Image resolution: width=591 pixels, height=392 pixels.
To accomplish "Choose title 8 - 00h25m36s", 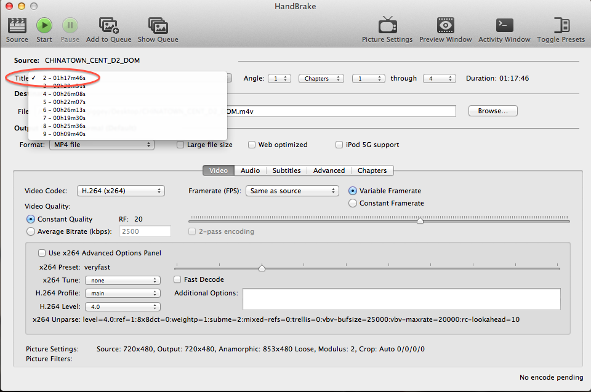I will (x=128, y=126).
